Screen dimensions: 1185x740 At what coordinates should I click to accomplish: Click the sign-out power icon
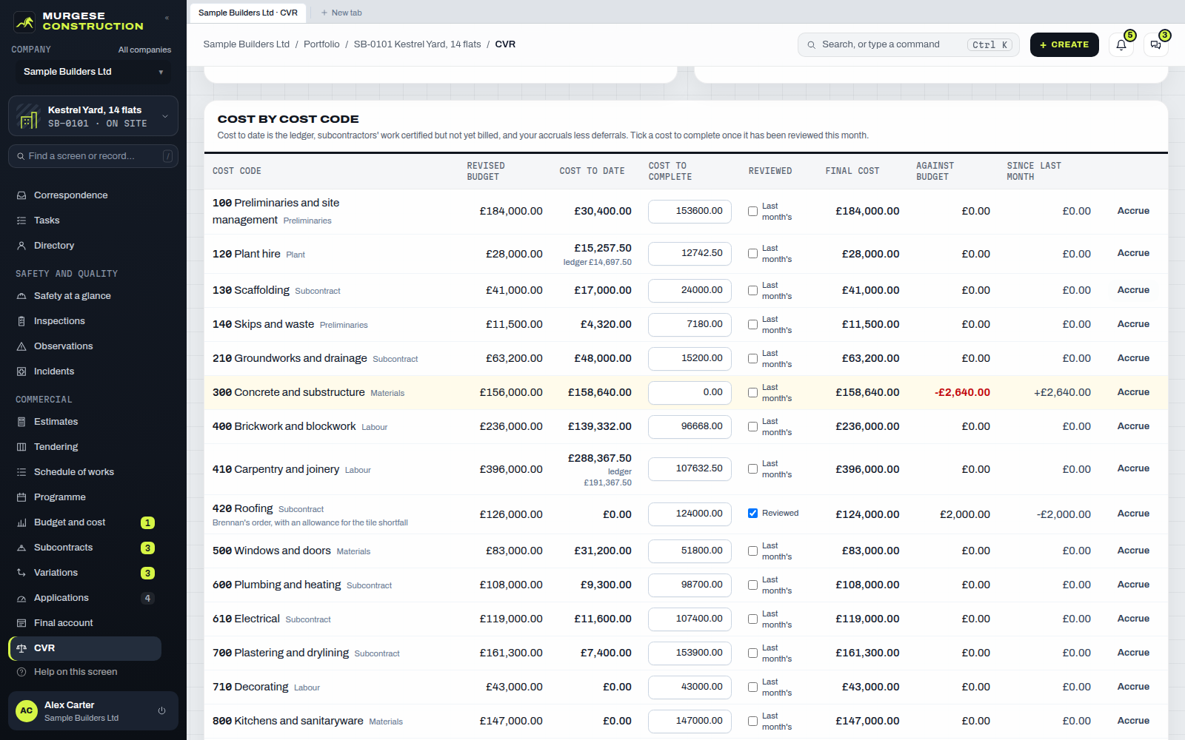pos(161,711)
